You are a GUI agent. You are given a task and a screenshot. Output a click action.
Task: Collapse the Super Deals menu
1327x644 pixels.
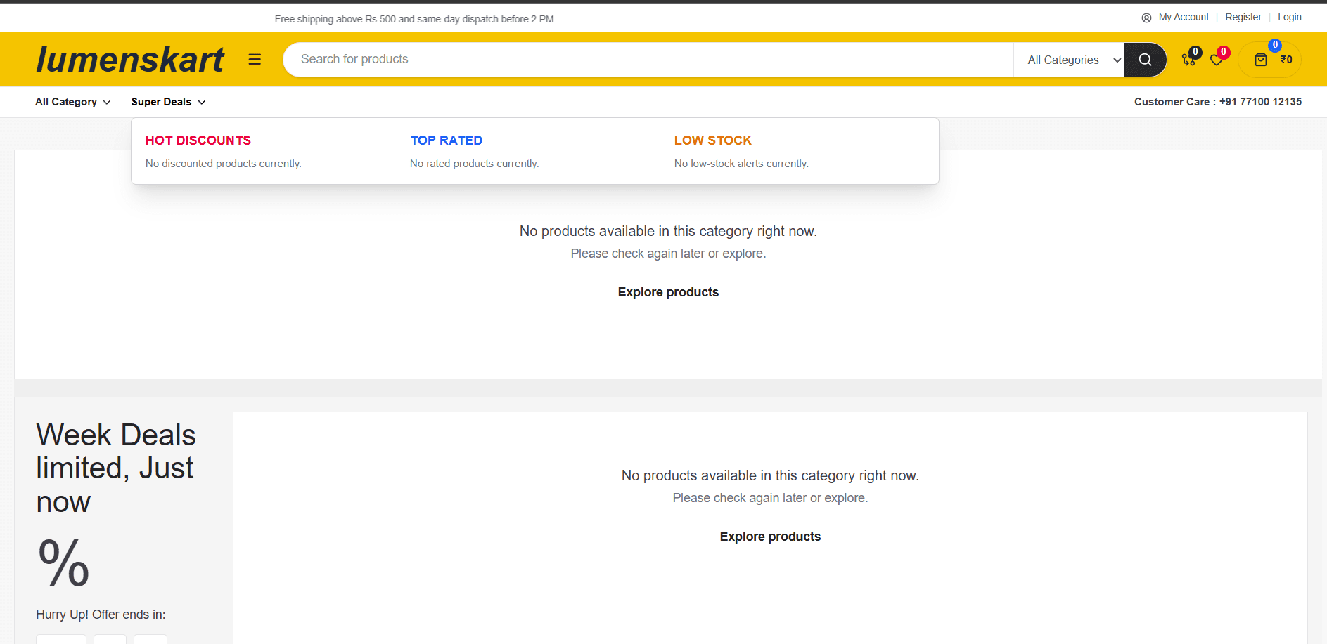point(169,102)
